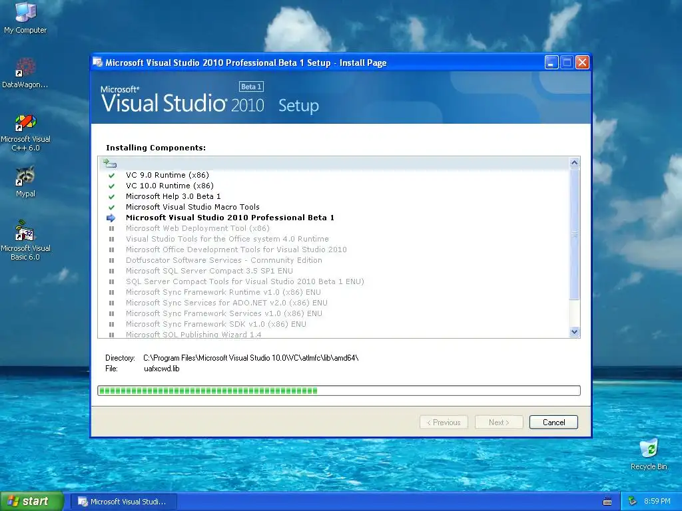
Task: Click the install list header icon
Action: 109,164
